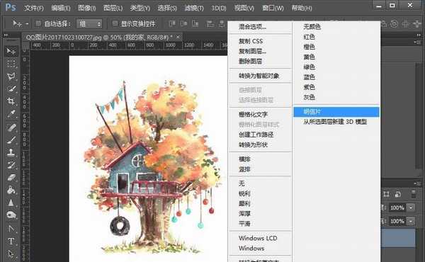This screenshot has width=425, height=262.
Task: Select the Paint Bucket tool
Action: (x=11, y=190)
